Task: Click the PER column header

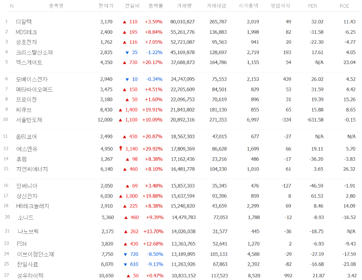Action: pyautogui.click(x=312, y=6)
